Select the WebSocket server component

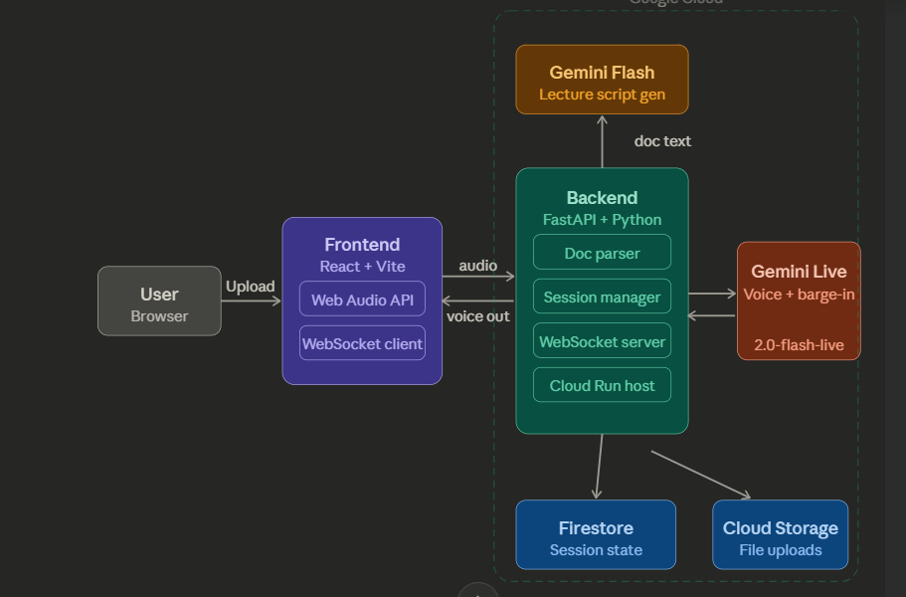[602, 340]
